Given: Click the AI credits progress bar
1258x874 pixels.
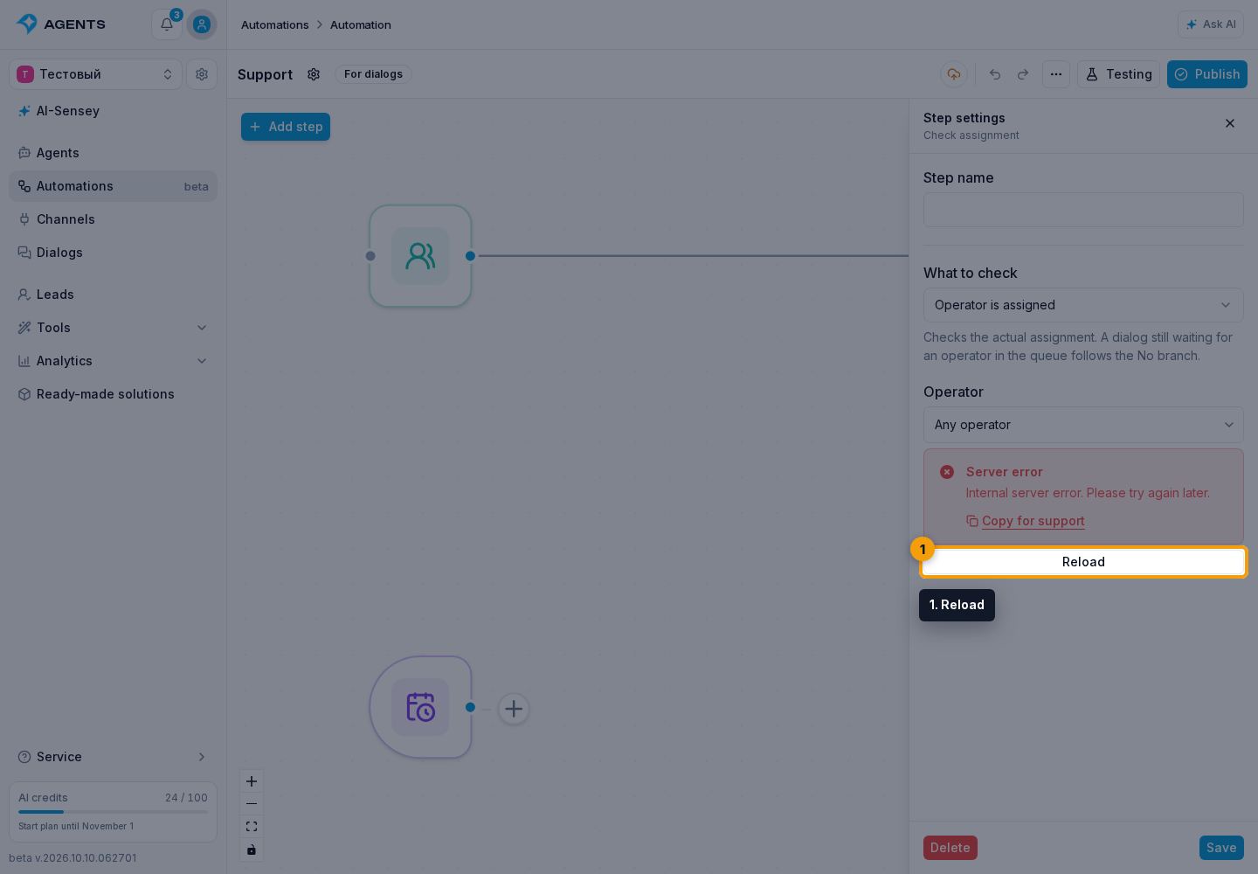Looking at the screenshot, I should tap(113, 812).
